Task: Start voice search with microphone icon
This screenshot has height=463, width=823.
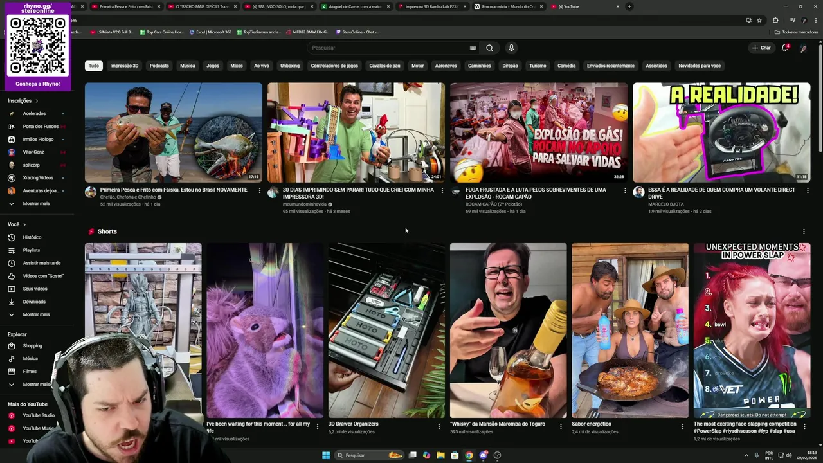Action: [x=511, y=48]
